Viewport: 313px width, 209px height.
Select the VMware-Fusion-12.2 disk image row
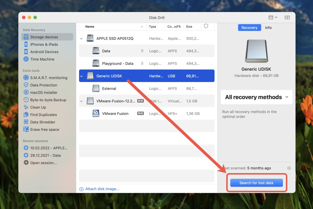point(147,101)
